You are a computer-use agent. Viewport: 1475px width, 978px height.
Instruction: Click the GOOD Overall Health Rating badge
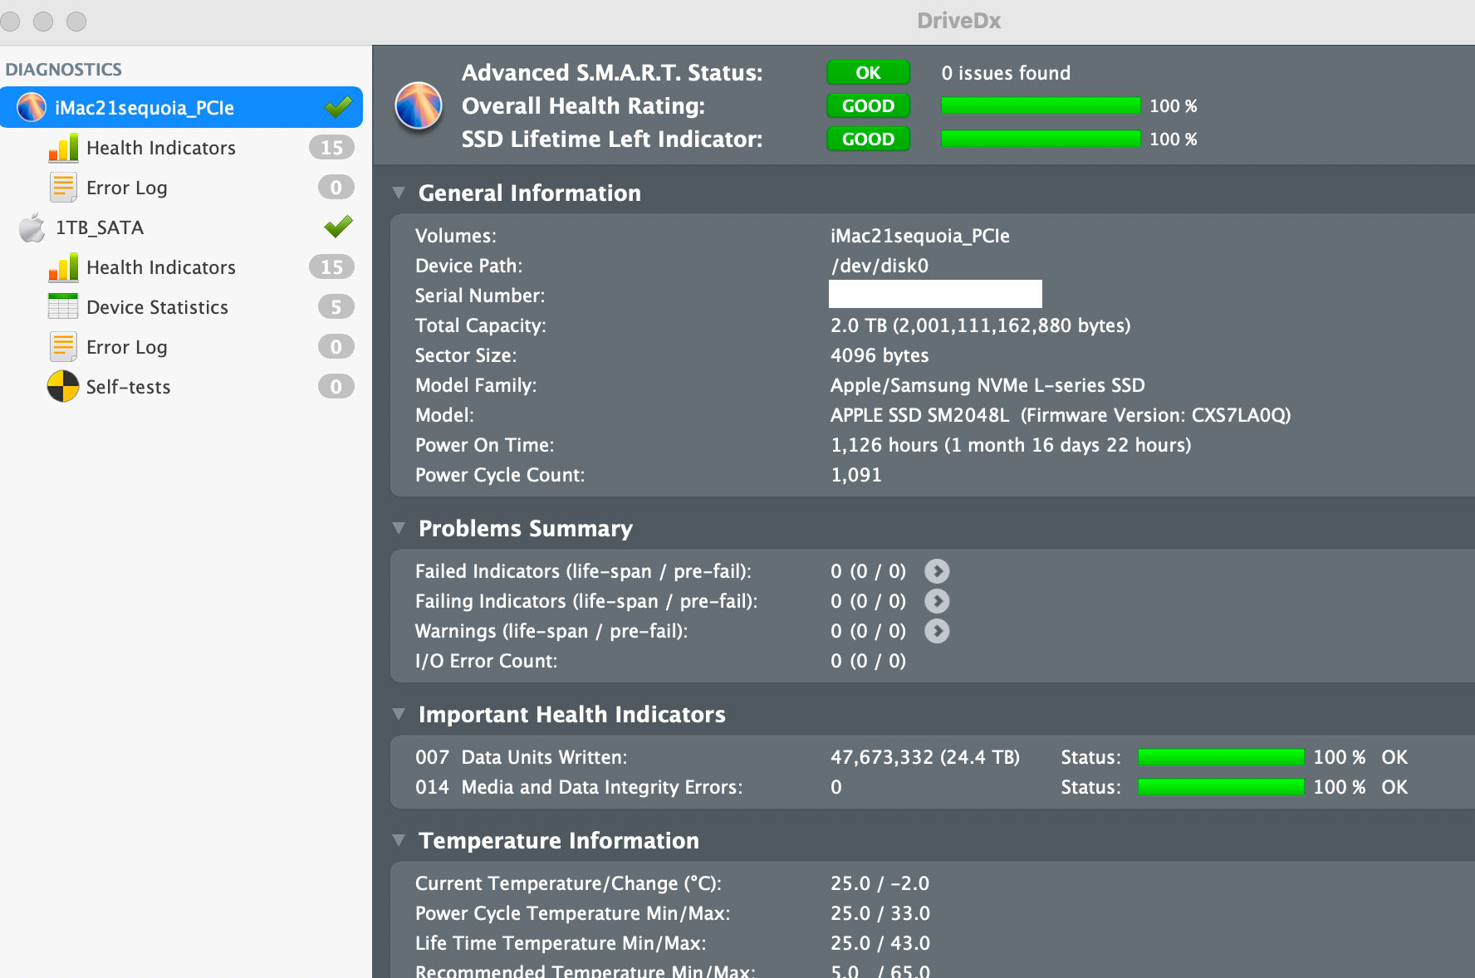[x=868, y=106]
